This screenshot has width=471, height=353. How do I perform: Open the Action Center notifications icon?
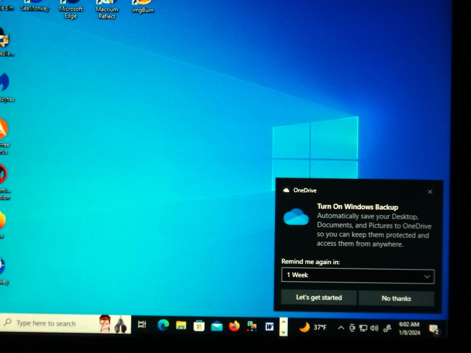tap(434, 330)
